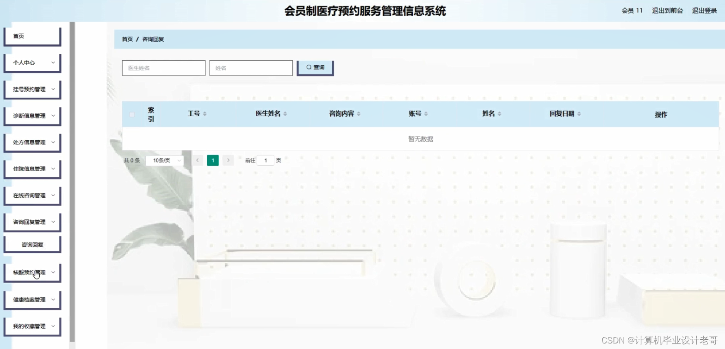Expand the 挂号预约管理 menu chevron
This screenshot has height=349, width=725.
[x=53, y=89]
